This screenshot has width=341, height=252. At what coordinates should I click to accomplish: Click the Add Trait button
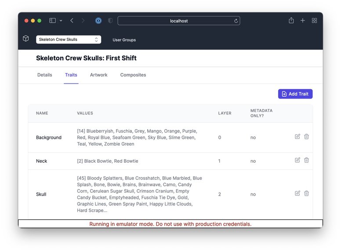[x=295, y=94]
